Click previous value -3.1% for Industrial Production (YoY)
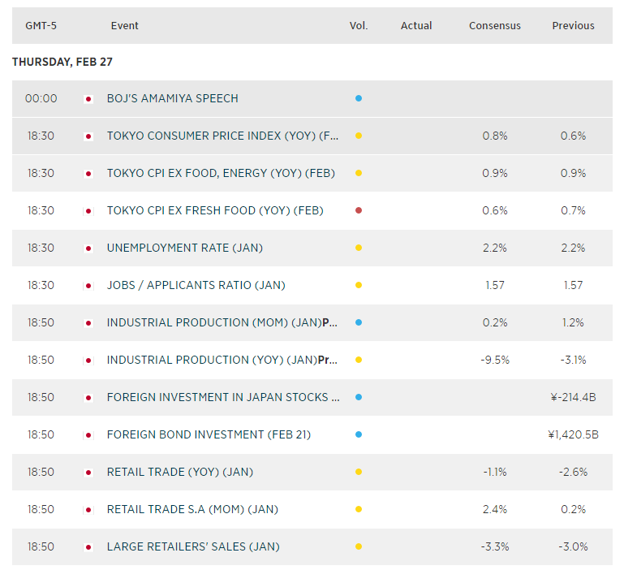The image size is (624, 583). click(x=573, y=360)
